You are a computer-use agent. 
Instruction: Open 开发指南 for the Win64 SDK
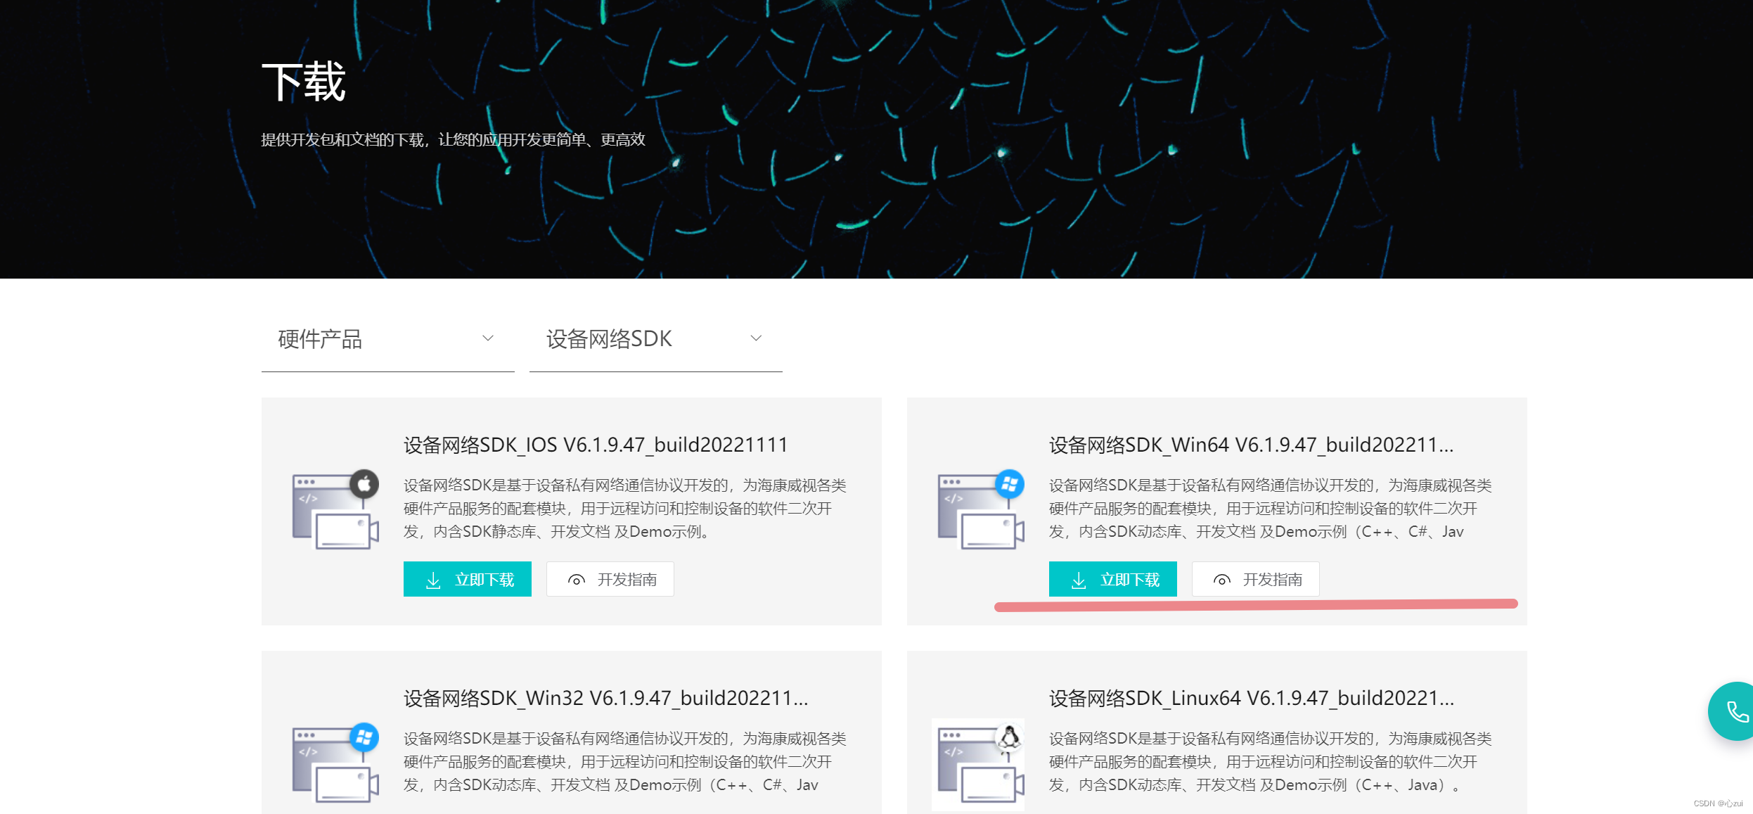tap(1256, 579)
